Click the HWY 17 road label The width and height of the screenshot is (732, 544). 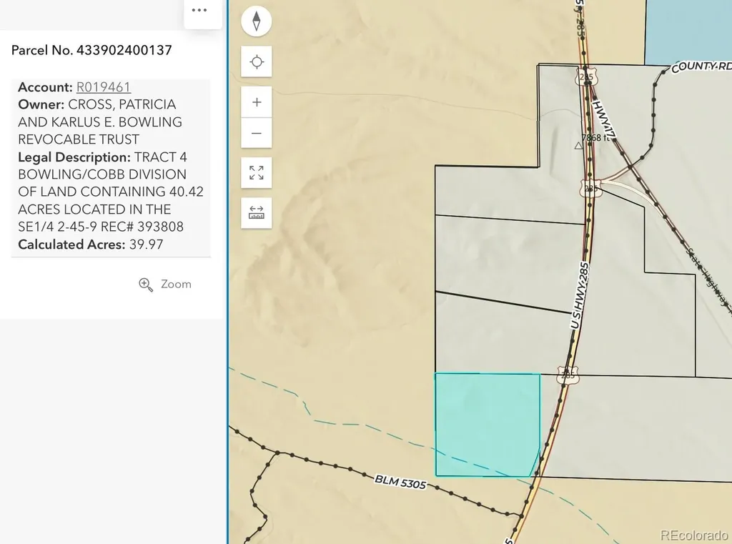pos(604,119)
